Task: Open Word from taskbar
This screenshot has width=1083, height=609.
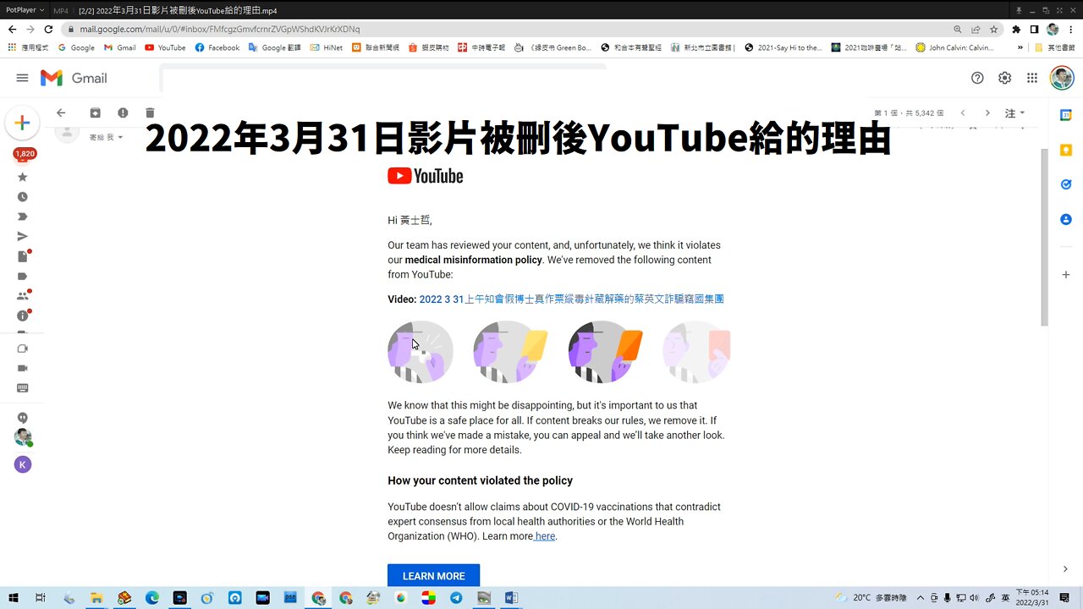Action: coord(511,598)
